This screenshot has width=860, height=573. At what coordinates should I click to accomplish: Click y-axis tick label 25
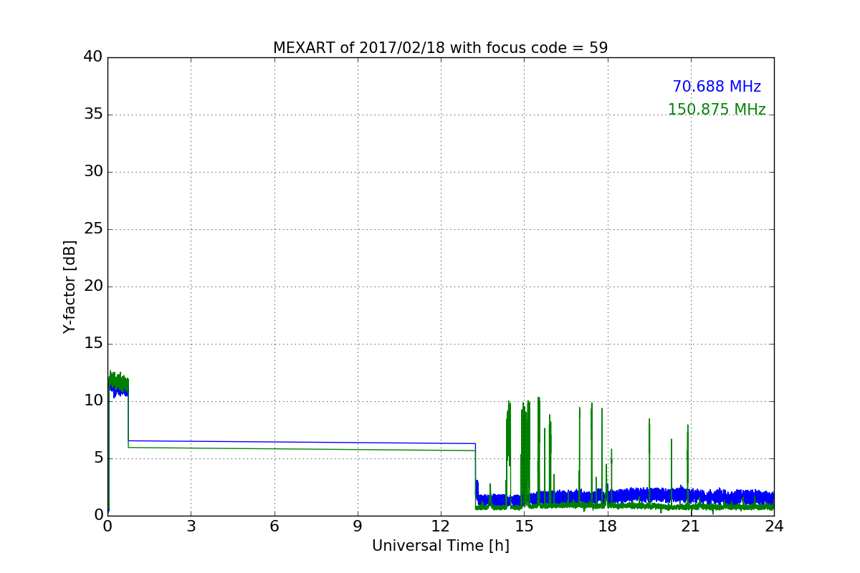[x=92, y=228]
